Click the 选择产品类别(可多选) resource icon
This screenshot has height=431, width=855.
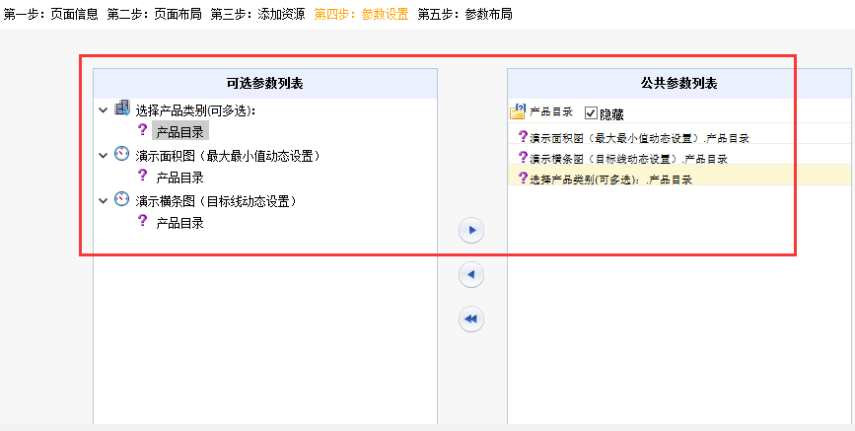122,108
